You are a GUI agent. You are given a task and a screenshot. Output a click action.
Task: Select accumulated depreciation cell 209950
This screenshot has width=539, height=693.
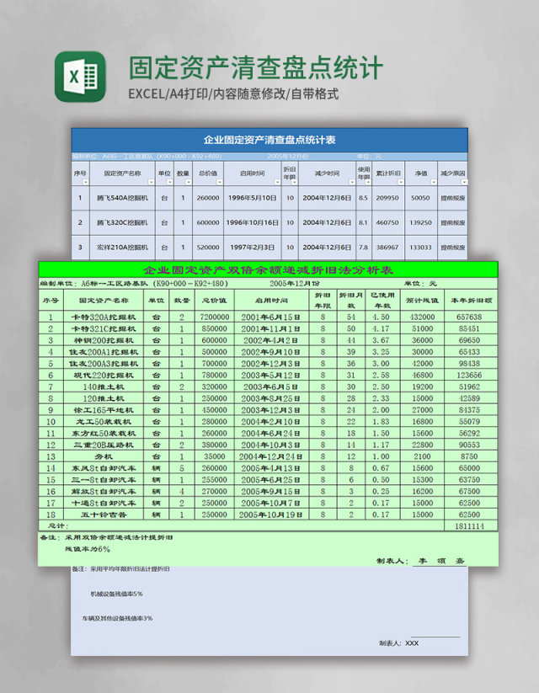387,198
